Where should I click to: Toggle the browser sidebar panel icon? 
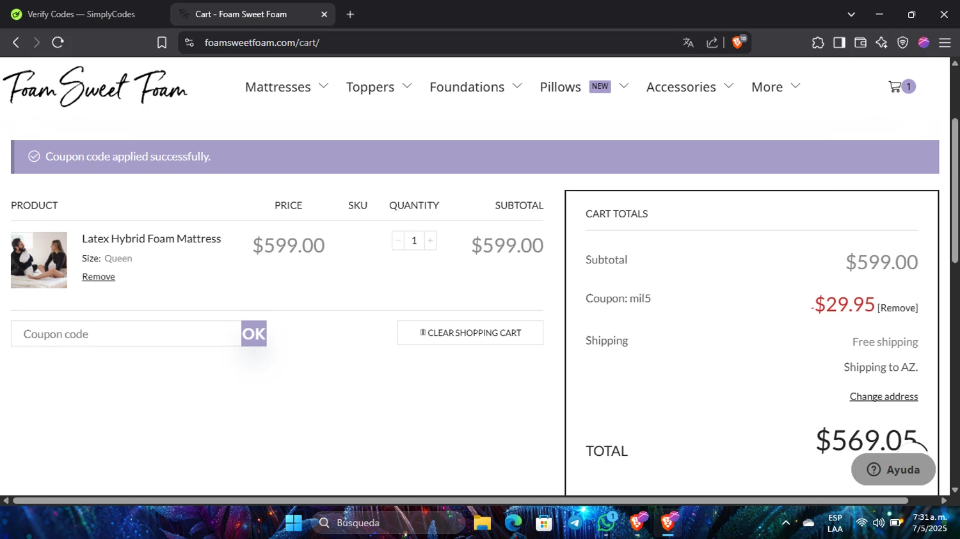(839, 43)
